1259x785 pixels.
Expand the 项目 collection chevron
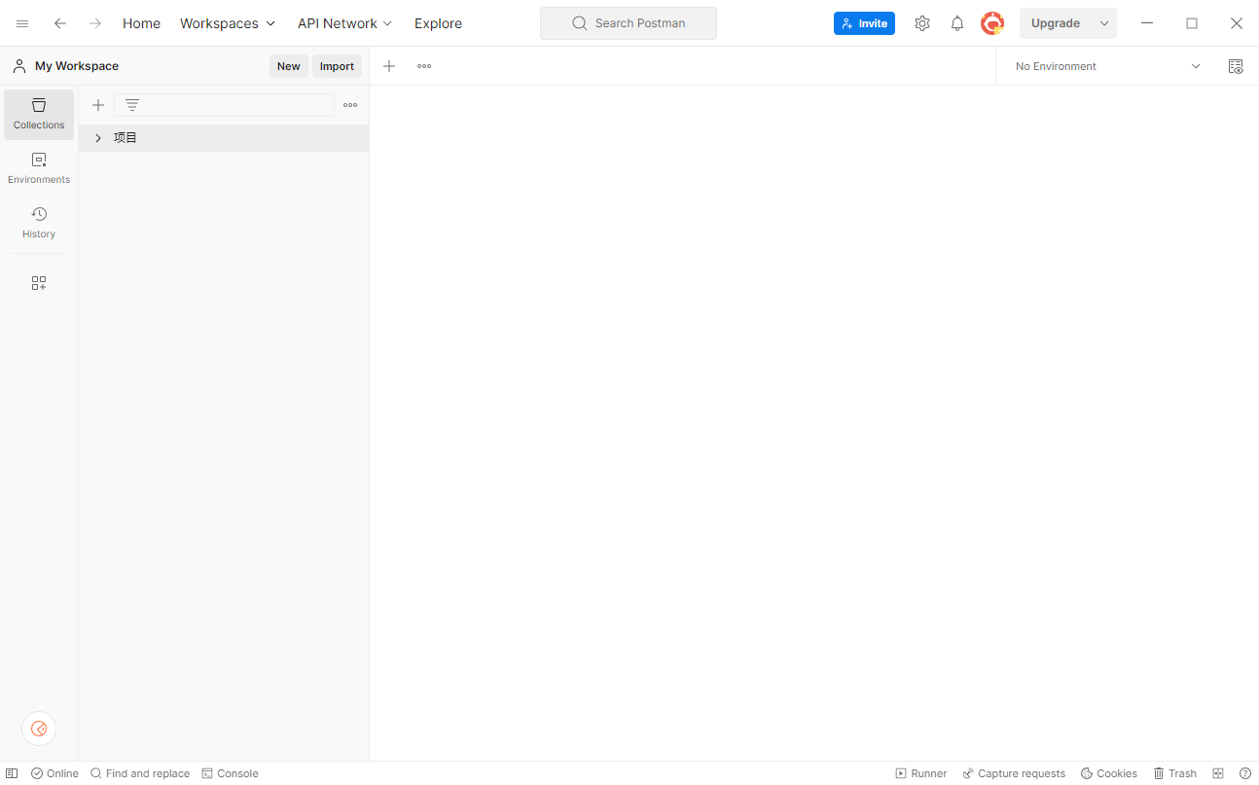(98, 138)
